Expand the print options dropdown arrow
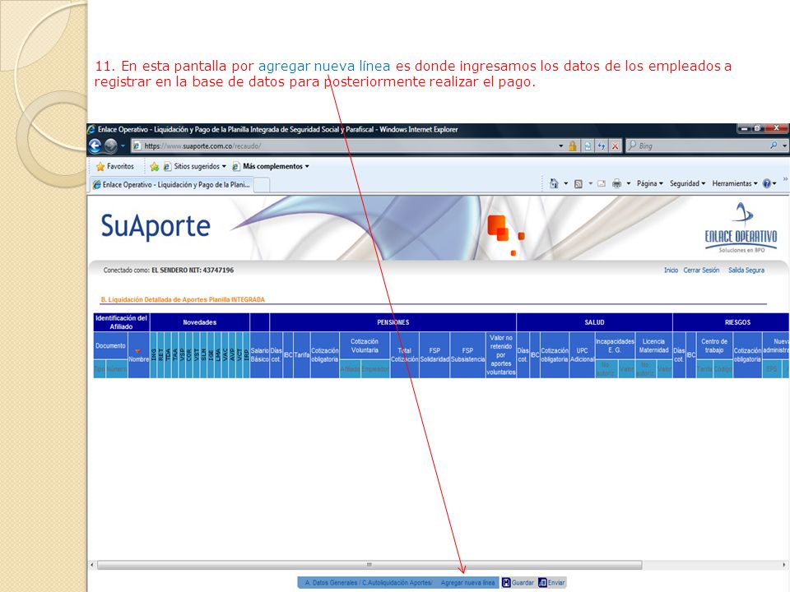790x592 pixels. coord(628,183)
